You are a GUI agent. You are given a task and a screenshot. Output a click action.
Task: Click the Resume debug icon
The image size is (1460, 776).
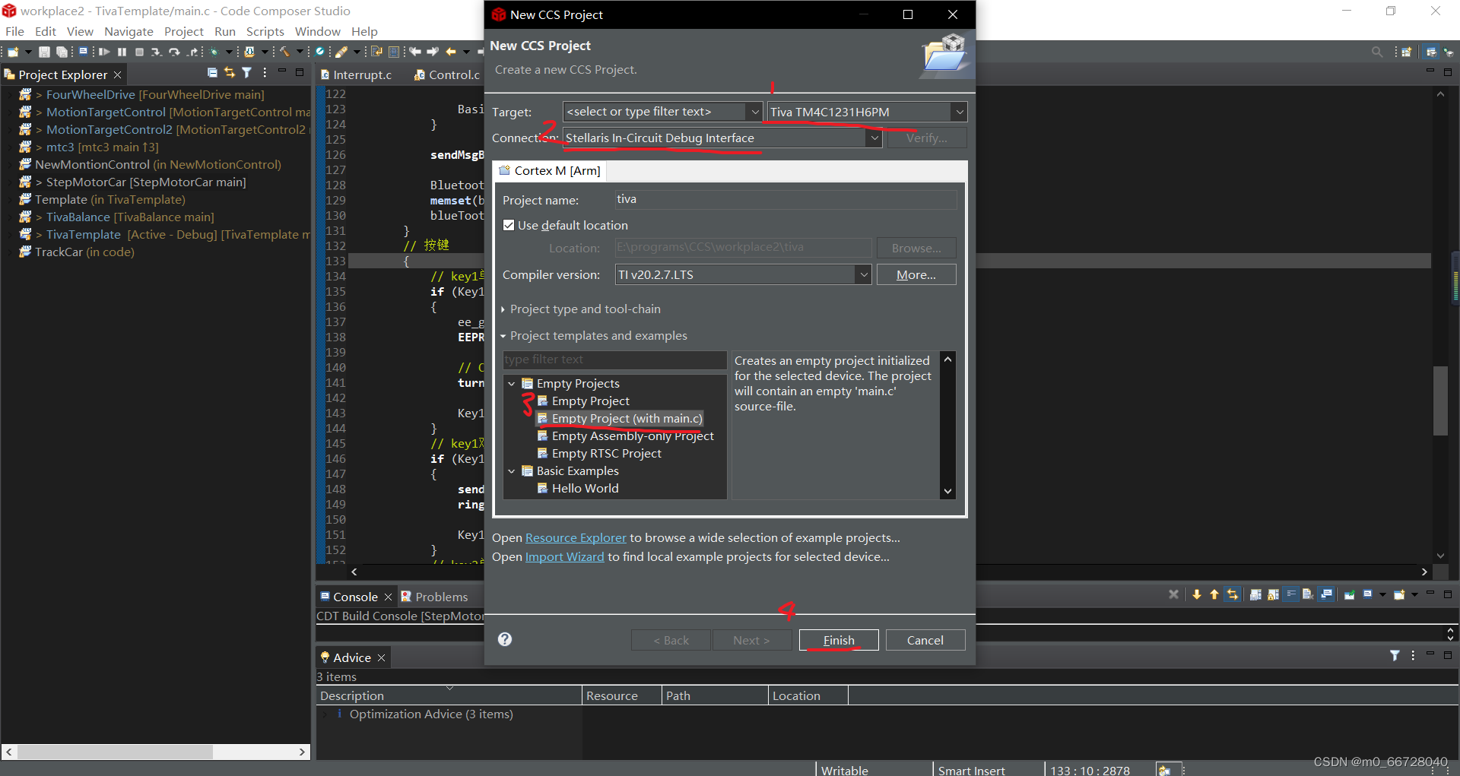click(104, 52)
